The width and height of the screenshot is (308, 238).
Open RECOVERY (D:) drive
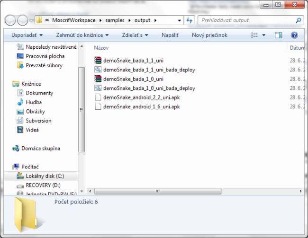pos(39,185)
